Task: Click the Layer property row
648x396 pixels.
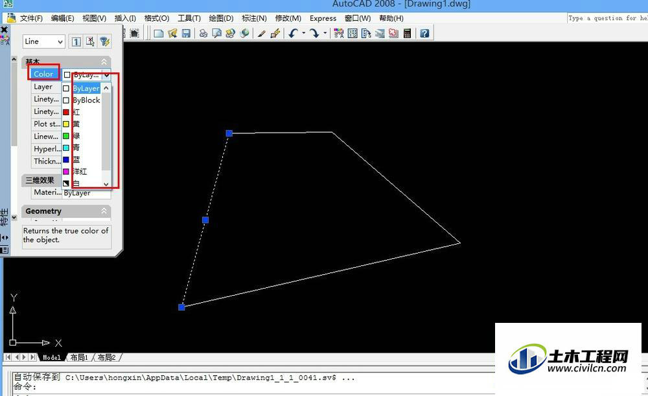Action: tap(46, 87)
